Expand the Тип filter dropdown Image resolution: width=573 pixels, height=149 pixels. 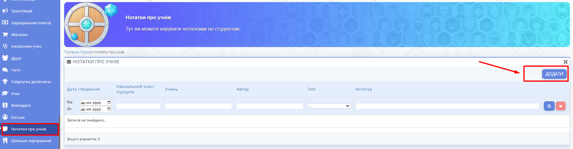329,106
